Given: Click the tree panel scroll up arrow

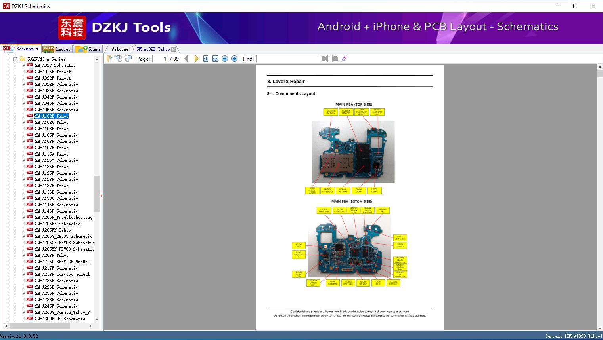Looking at the screenshot, I should click(97, 59).
